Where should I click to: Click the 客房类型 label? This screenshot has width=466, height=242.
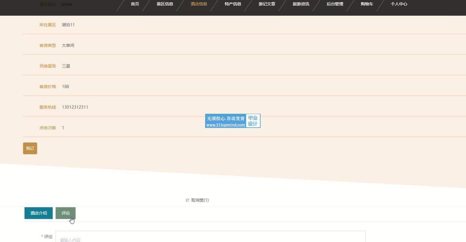click(48, 45)
